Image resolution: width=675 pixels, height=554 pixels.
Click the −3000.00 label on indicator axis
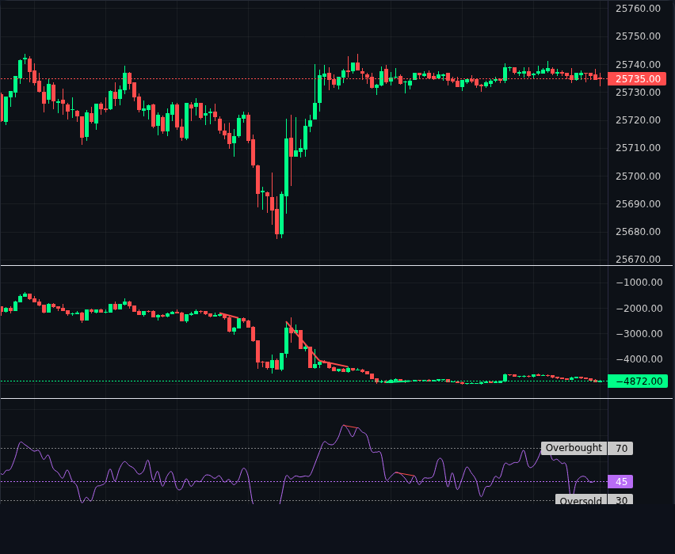point(638,333)
